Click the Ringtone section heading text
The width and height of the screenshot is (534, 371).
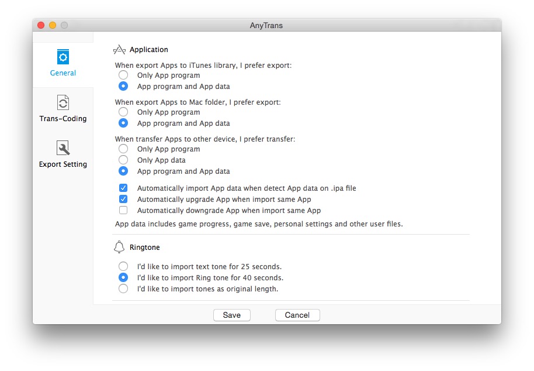click(145, 247)
